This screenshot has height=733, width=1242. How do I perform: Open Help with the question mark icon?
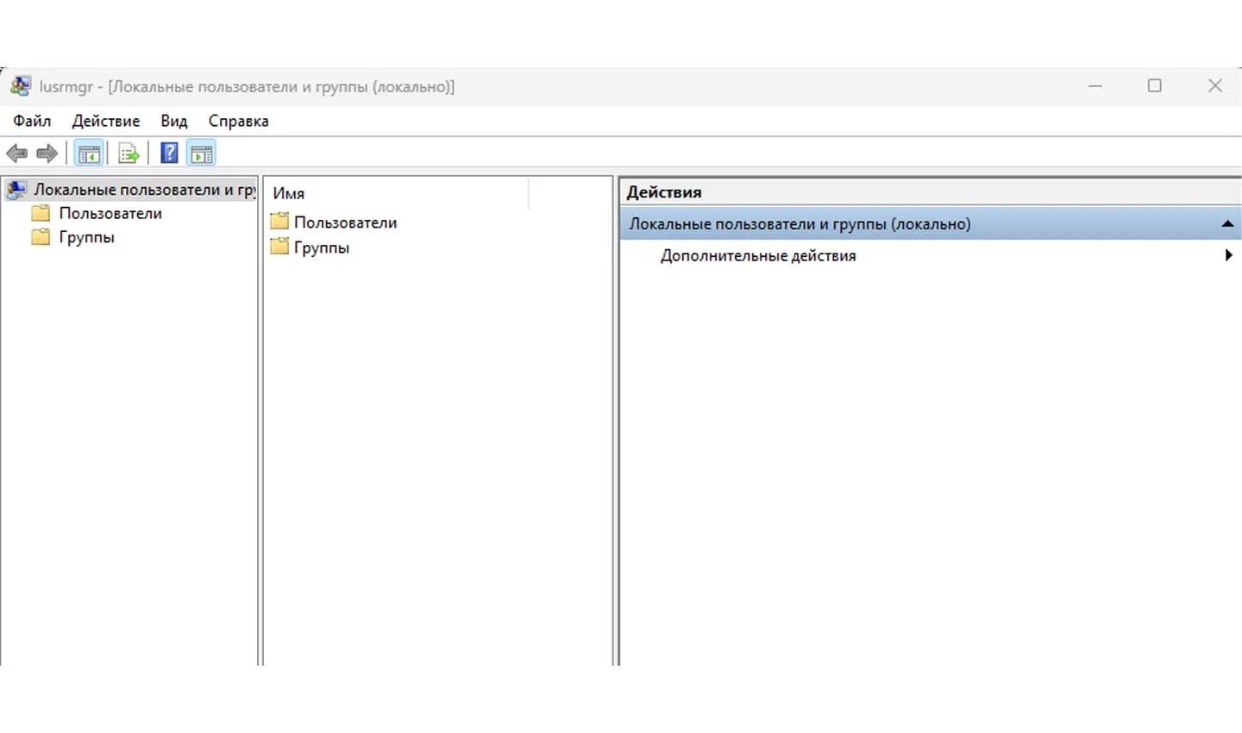170,153
